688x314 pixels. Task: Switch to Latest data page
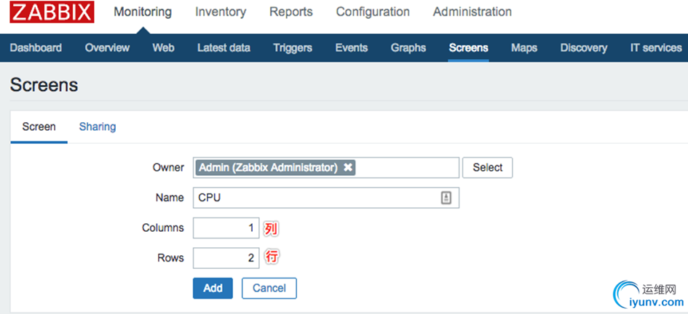coord(224,48)
